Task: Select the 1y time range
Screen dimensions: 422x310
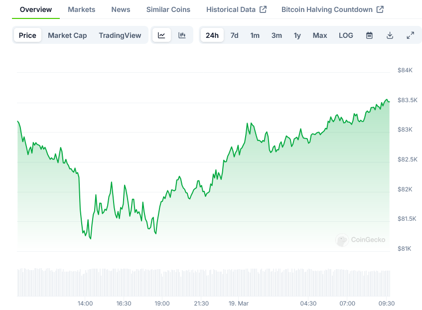Action: click(x=297, y=35)
